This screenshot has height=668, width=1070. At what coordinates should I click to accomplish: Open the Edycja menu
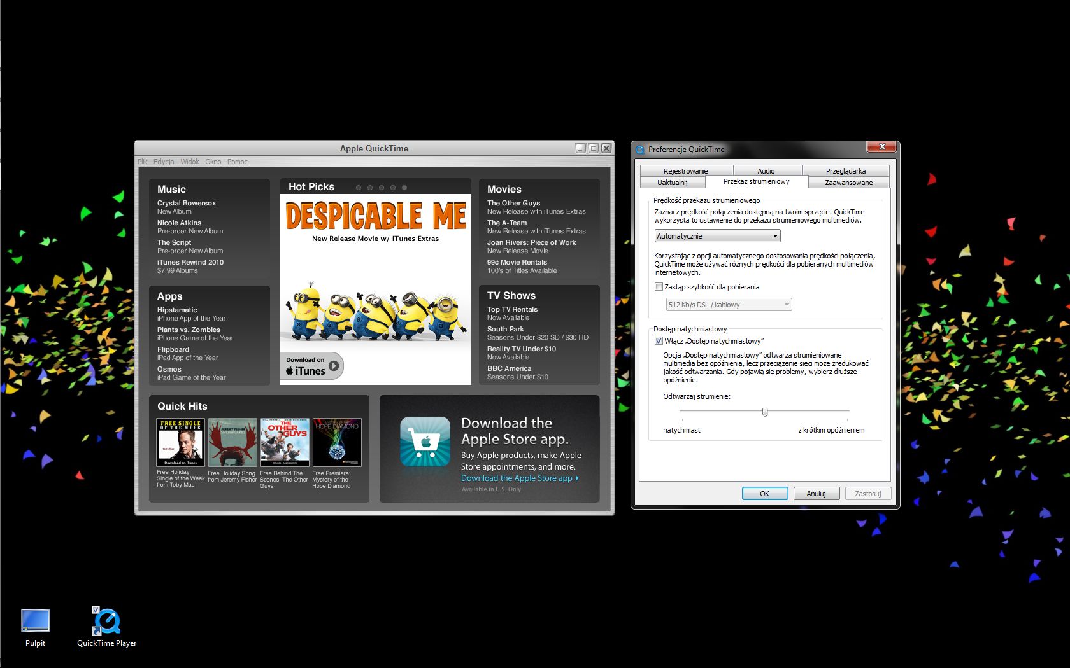point(164,162)
